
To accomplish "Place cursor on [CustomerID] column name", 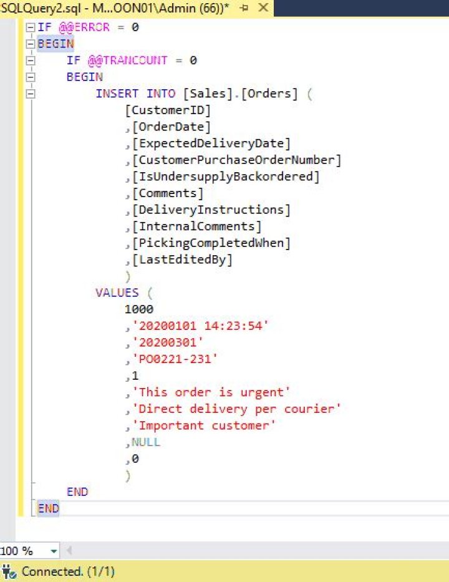I will pyautogui.click(x=168, y=110).
